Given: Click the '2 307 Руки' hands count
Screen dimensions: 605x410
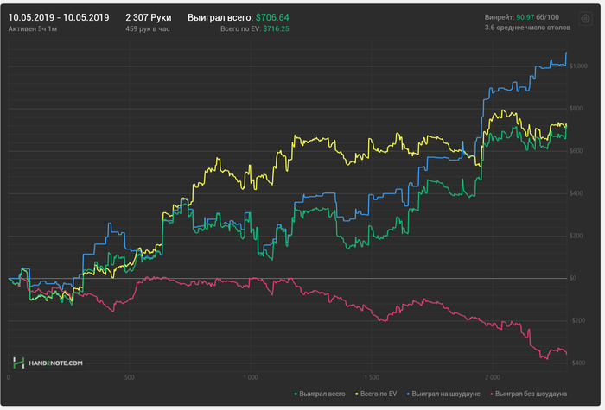Looking at the screenshot, I should [148, 18].
